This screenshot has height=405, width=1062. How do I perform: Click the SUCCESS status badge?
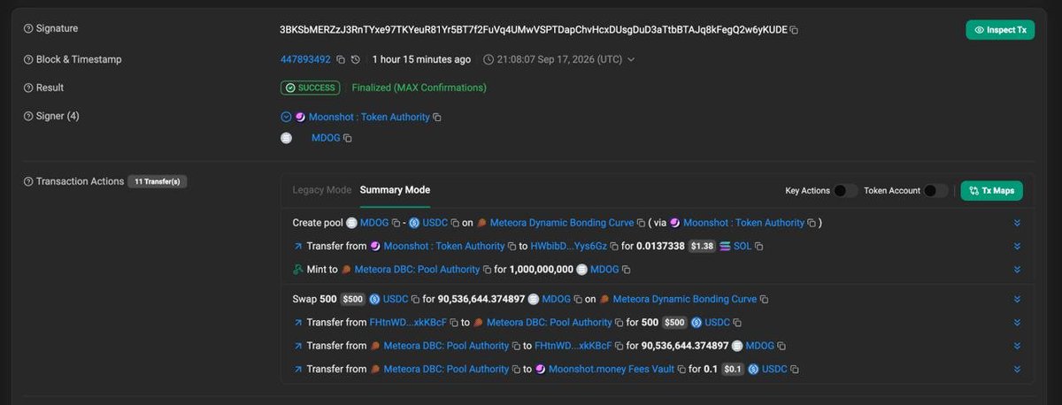coord(310,88)
